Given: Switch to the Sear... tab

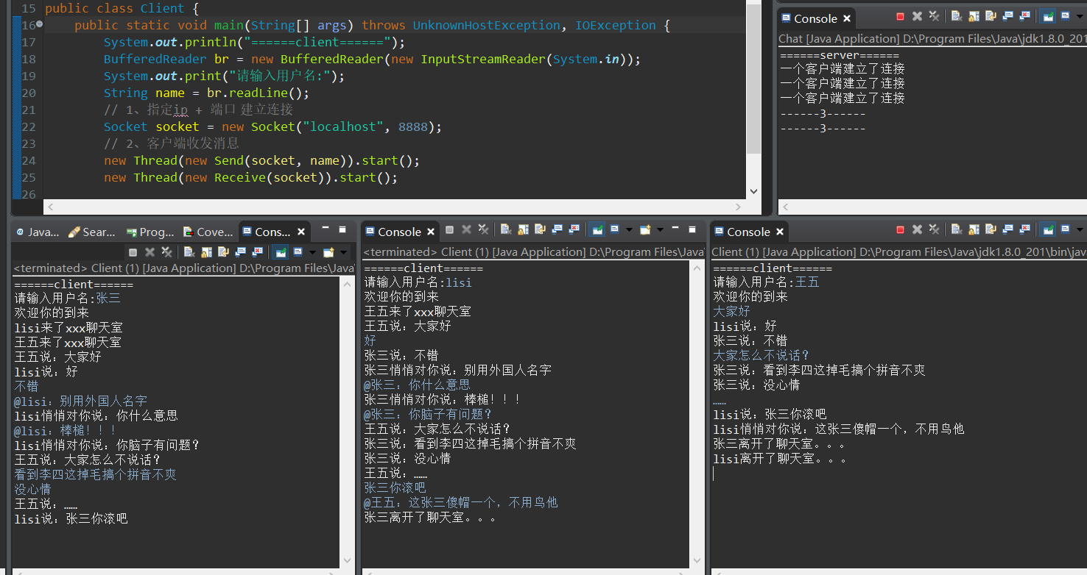Looking at the screenshot, I should click(91, 232).
